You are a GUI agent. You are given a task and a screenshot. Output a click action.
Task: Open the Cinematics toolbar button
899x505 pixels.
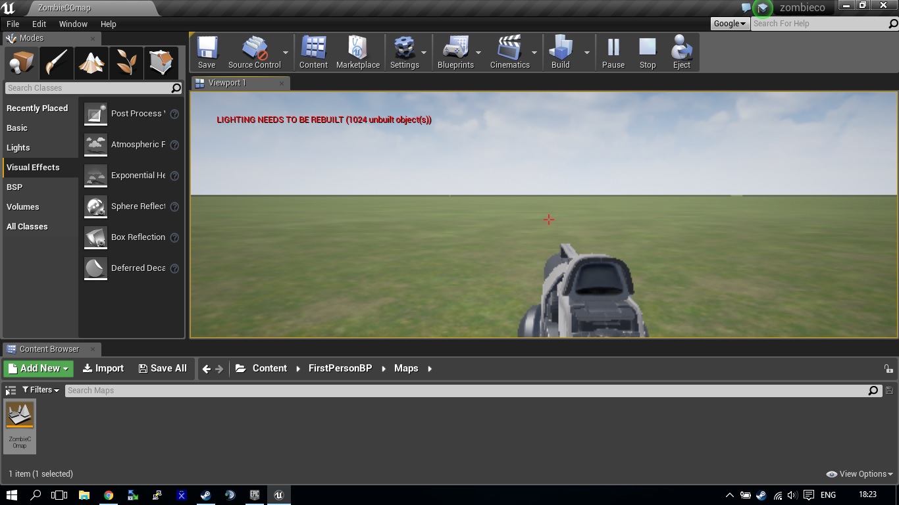point(510,53)
